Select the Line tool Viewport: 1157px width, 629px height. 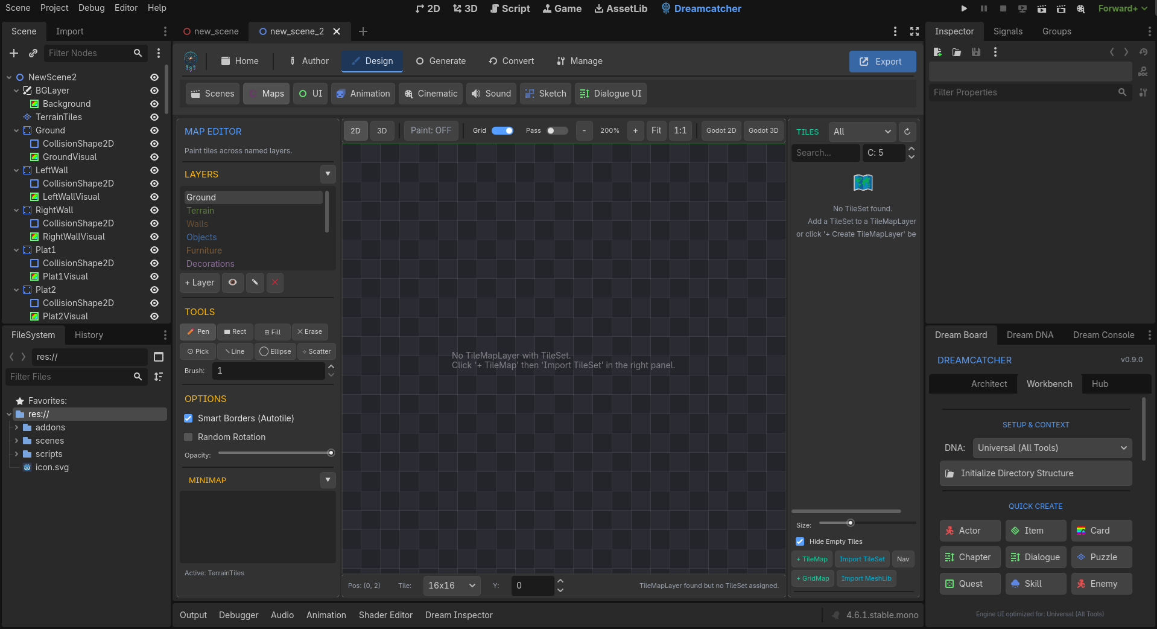coord(235,351)
